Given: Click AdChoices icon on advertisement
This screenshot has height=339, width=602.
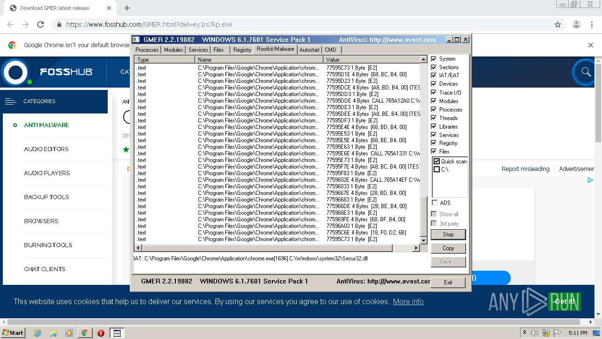Looking at the screenshot, I should (x=590, y=180).
